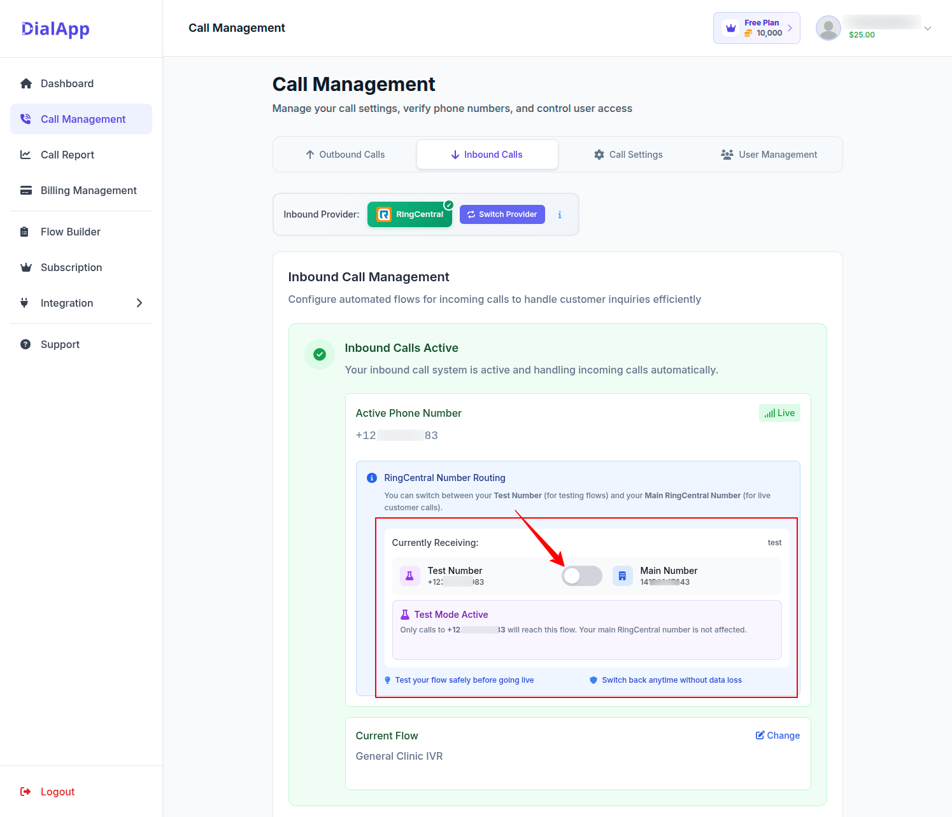Open the User Management tab
The width and height of the screenshot is (952, 817).
click(769, 155)
